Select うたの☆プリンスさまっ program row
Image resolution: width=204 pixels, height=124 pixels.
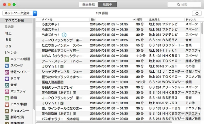(118, 77)
